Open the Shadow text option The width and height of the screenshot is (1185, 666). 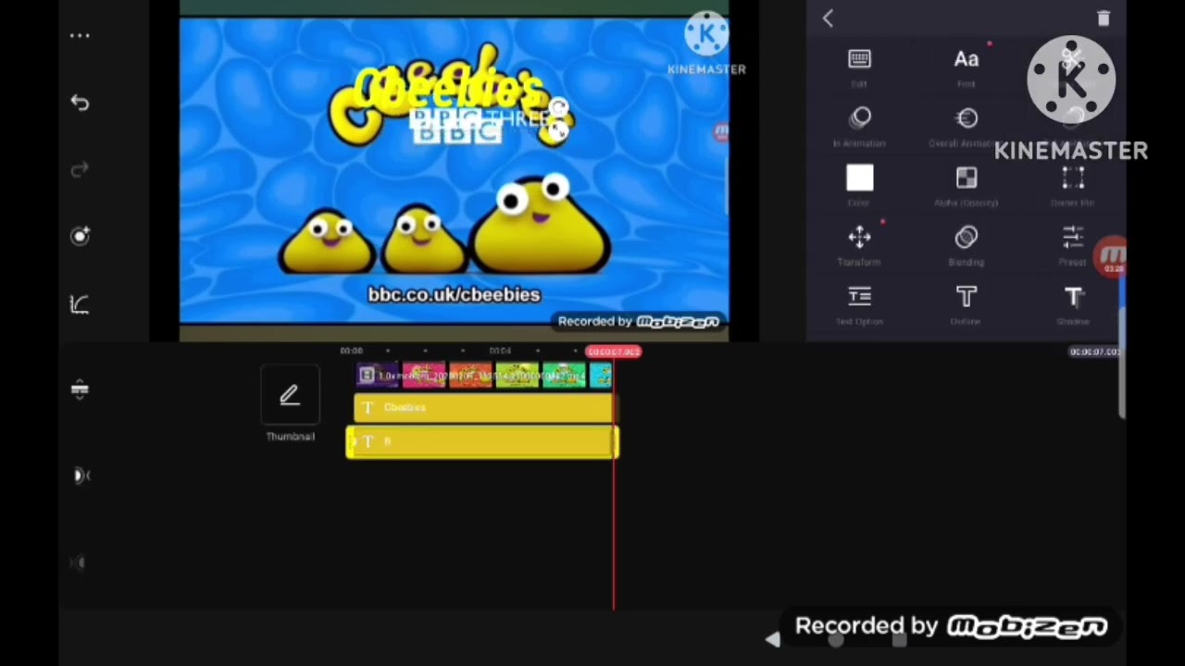1073,305
